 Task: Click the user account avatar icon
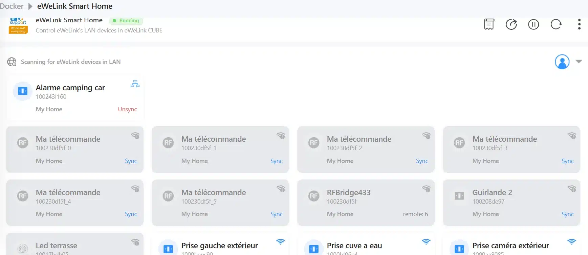point(562,62)
